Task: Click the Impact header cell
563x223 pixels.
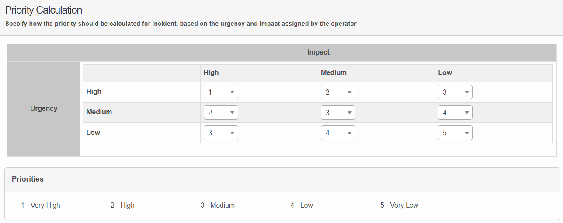Action: coord(318,52)
